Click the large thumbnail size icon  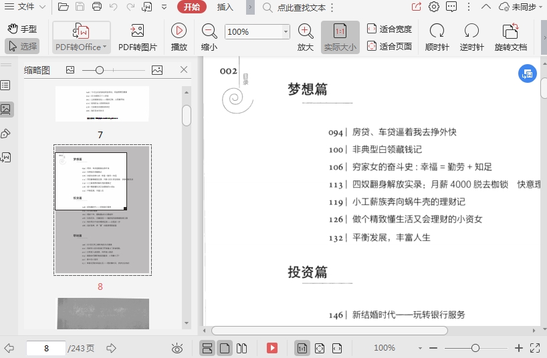click(157, 70)
